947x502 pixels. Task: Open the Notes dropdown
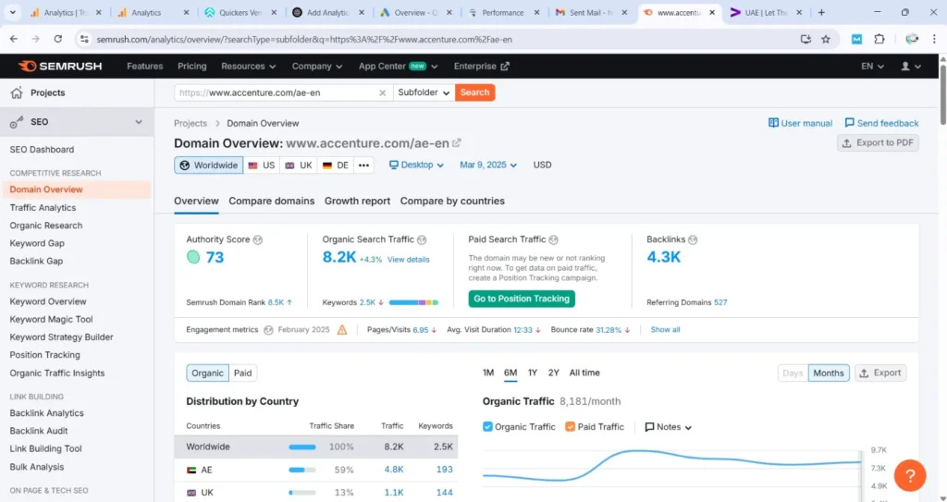click(668, 426)
